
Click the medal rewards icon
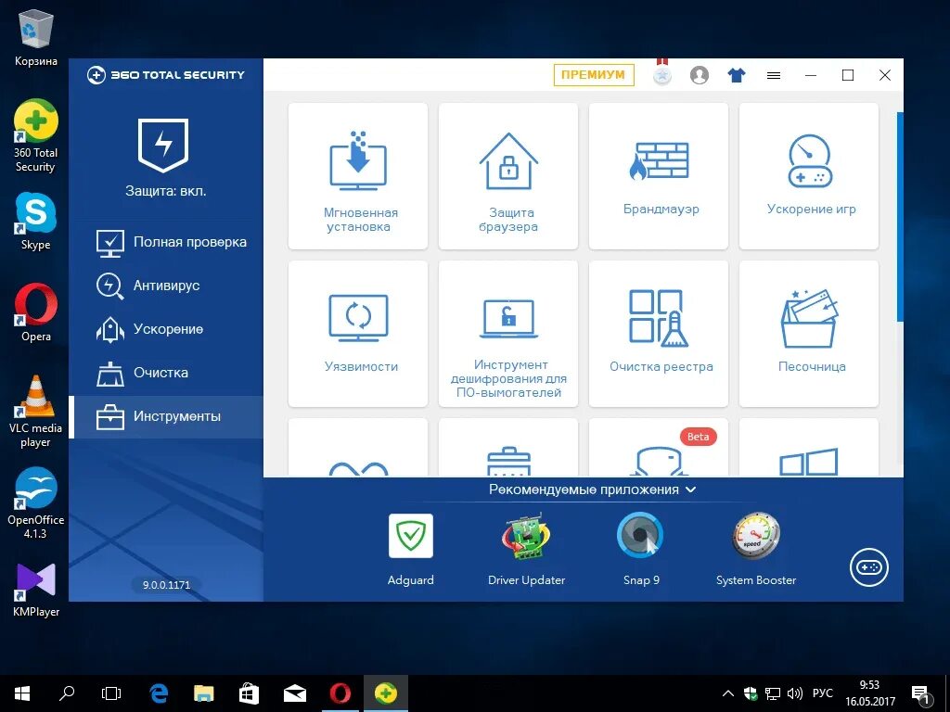point(662,72)
